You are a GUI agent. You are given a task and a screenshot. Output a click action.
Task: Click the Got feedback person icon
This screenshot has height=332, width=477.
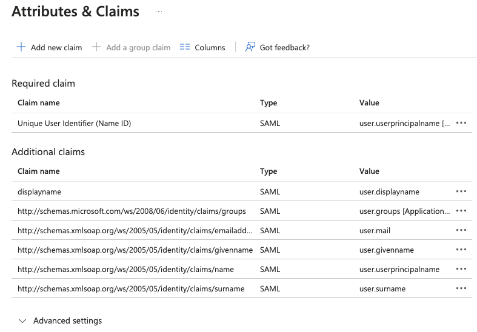[250, 47]
